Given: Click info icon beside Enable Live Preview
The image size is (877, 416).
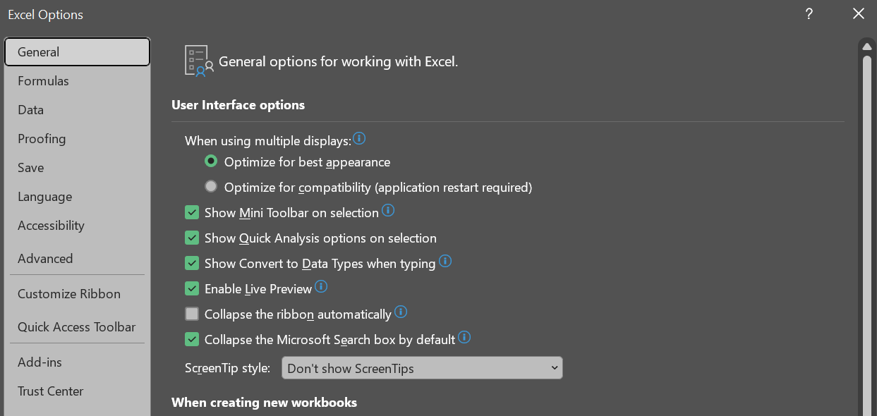Looking at the screenshot, I should pyautogui.click(x=321, y=286).
